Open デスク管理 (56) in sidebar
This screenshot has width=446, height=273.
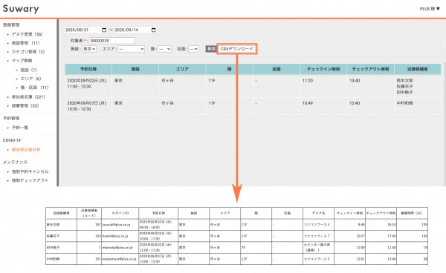(x=27, y=34)
